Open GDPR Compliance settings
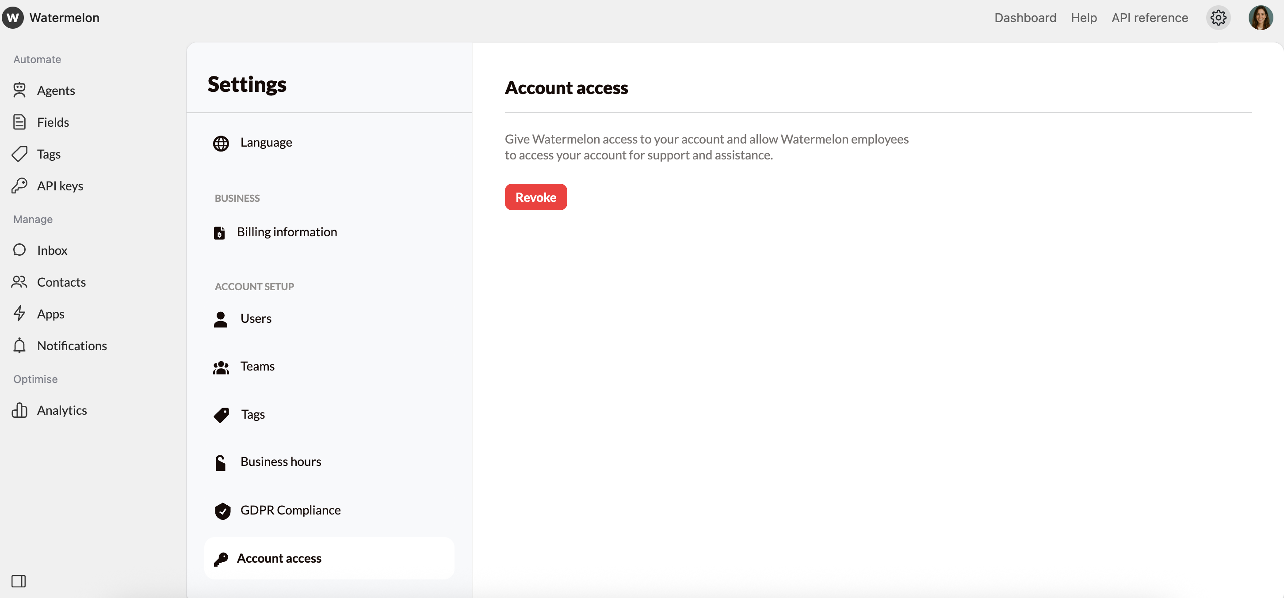Viewport: 1284px width, 598px height. [290, 510]
